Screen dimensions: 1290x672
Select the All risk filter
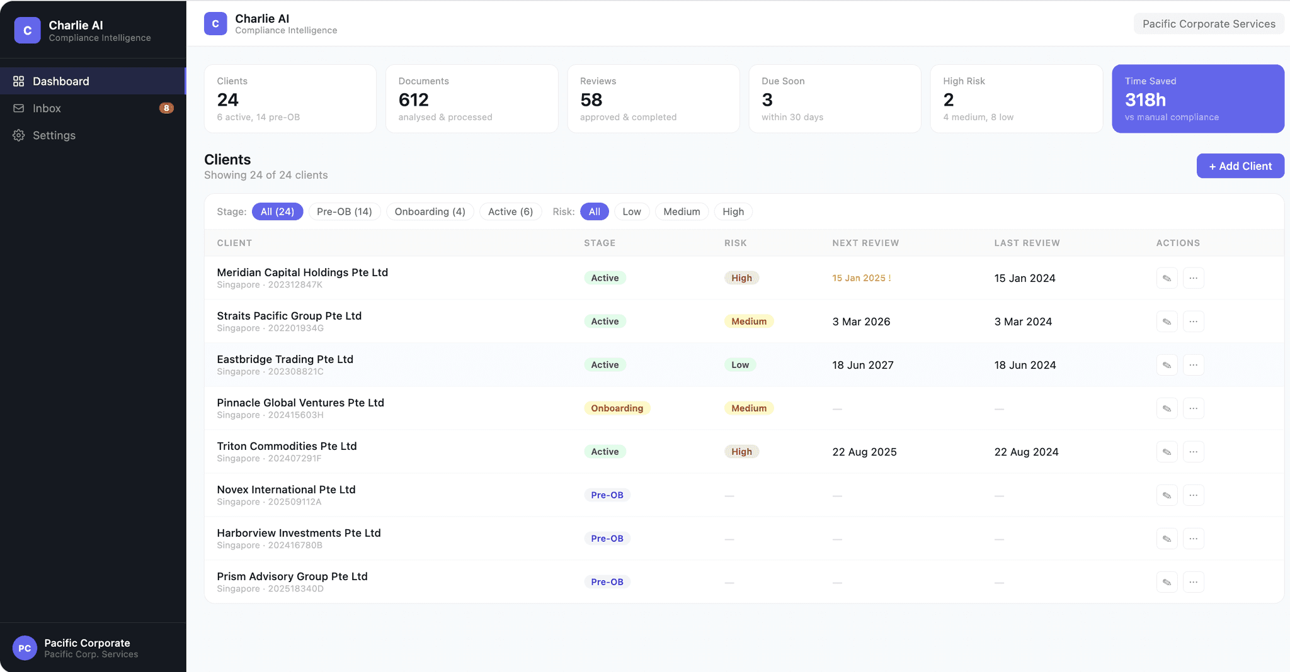(x=595, y=211)
